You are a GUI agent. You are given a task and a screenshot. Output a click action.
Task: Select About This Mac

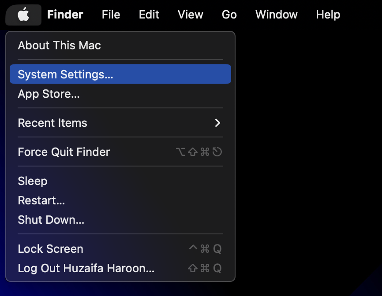[59, 45]
